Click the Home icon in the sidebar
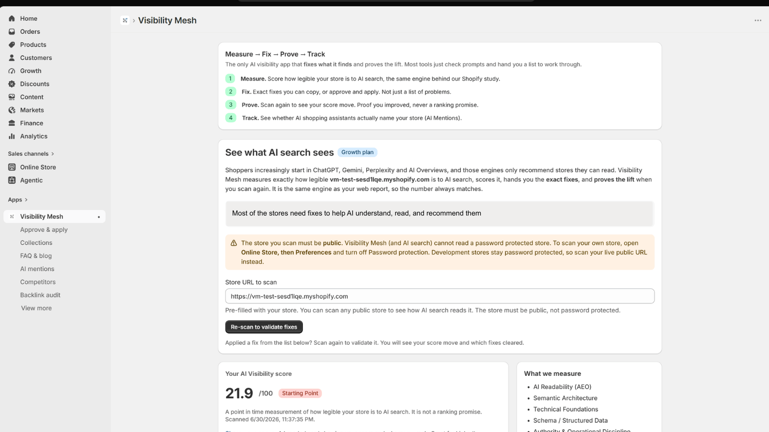 click(x=12, y=18)
